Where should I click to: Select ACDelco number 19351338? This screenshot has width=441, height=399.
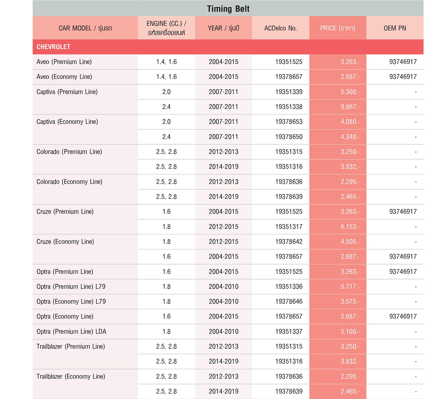(289, 107)
